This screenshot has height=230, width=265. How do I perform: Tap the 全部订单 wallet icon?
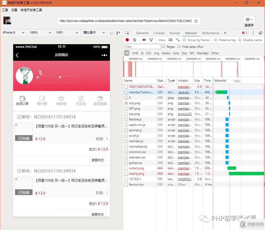(x=22, y=98)
